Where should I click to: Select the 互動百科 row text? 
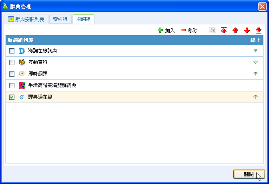pyautogui.click(x=38, y=62)
